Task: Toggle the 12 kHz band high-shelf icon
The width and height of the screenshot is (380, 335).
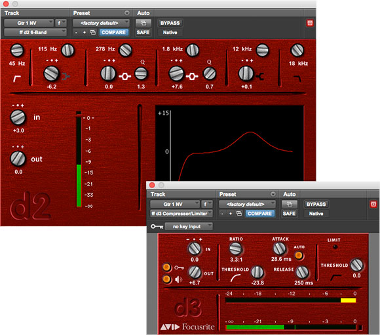Action: coord(260,77)
